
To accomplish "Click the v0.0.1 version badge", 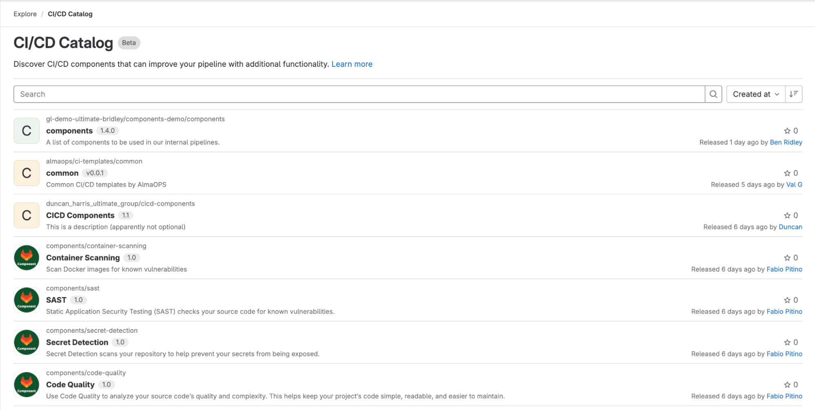I will [95, 173].
